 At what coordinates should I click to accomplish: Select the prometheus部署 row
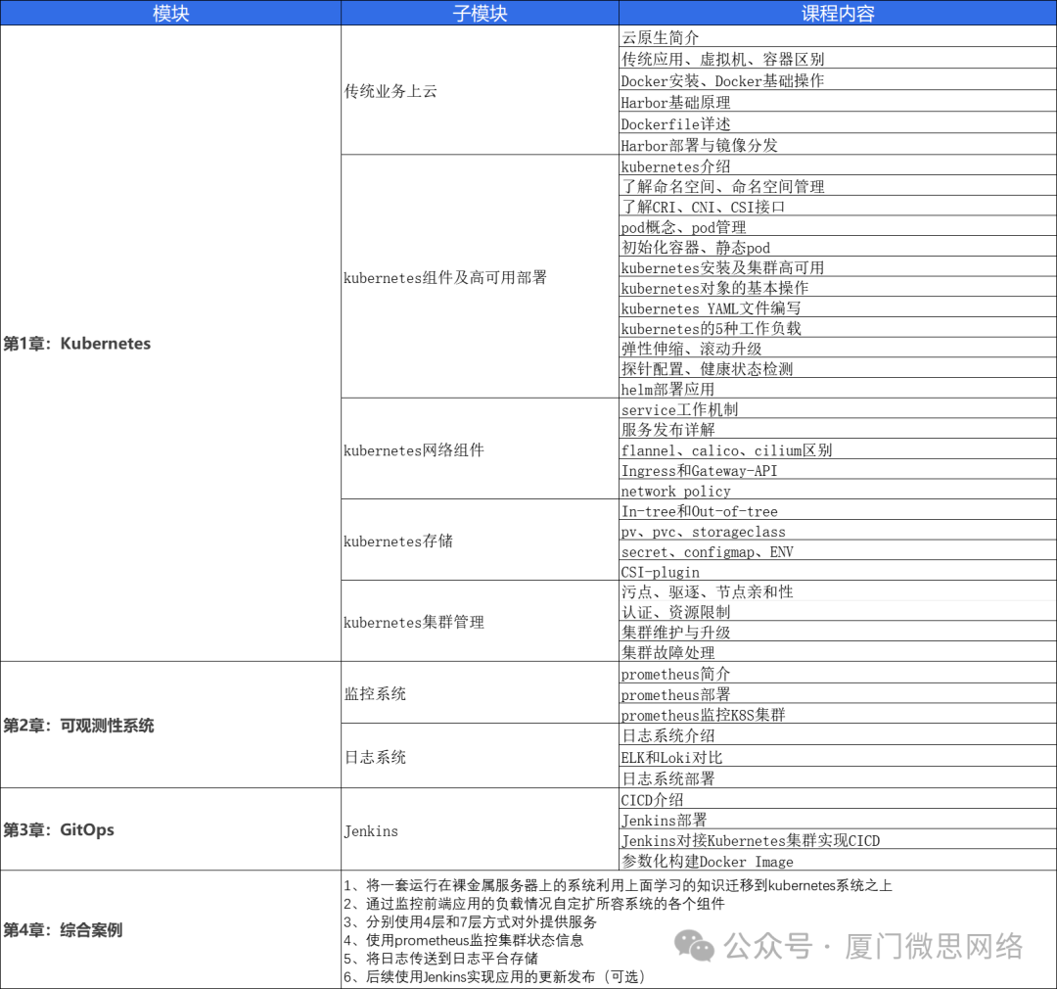837,693
